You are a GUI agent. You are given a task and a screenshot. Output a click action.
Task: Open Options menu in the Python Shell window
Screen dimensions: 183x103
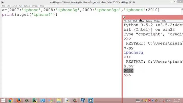pyautogui.click(x=149, y=21)
